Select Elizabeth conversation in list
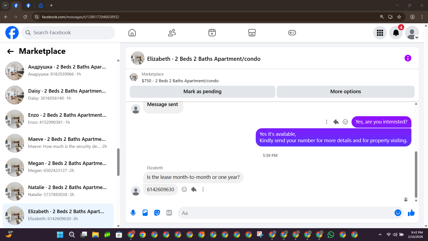This screenshot has width=428, height=241. coord(58,215)
